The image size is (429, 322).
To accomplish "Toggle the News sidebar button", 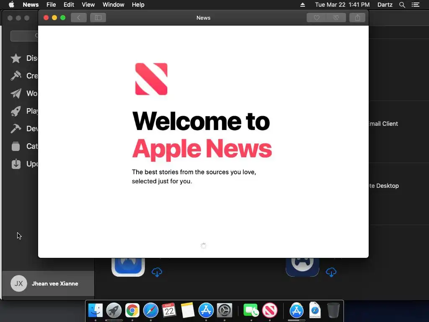I will [x=98, y=18].
